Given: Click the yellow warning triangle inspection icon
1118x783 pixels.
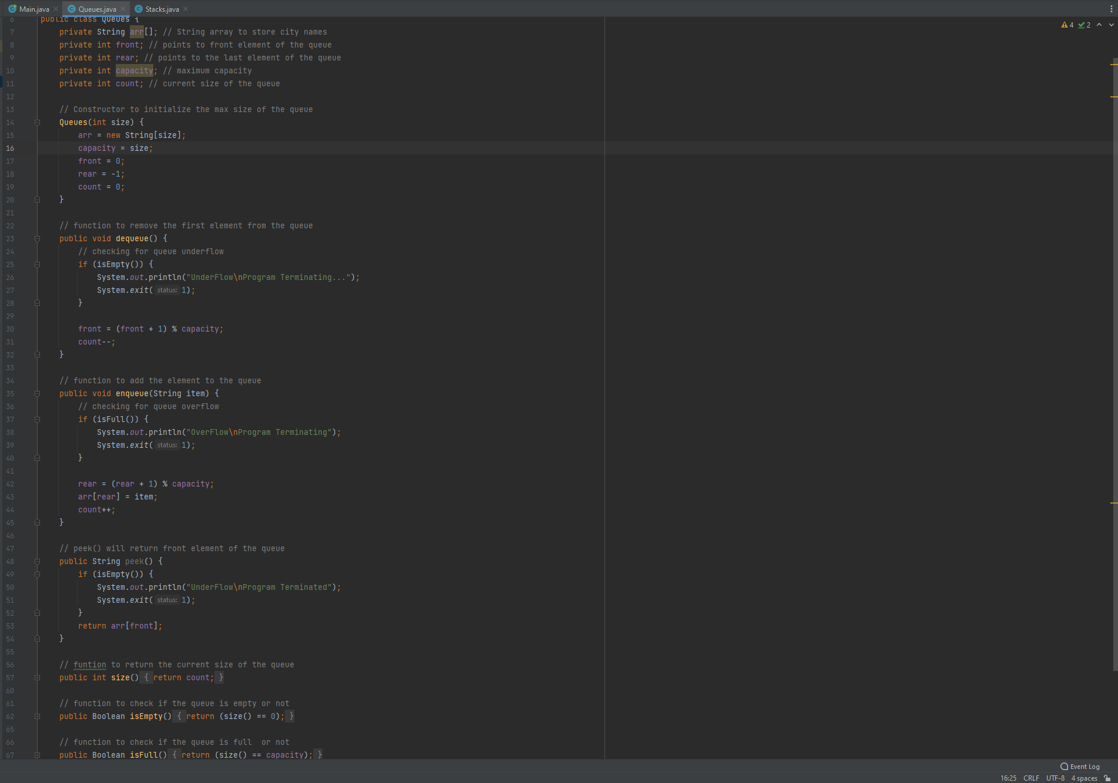Looking at the screenshot, I should pyautogui.click(x=1063, y=25).
